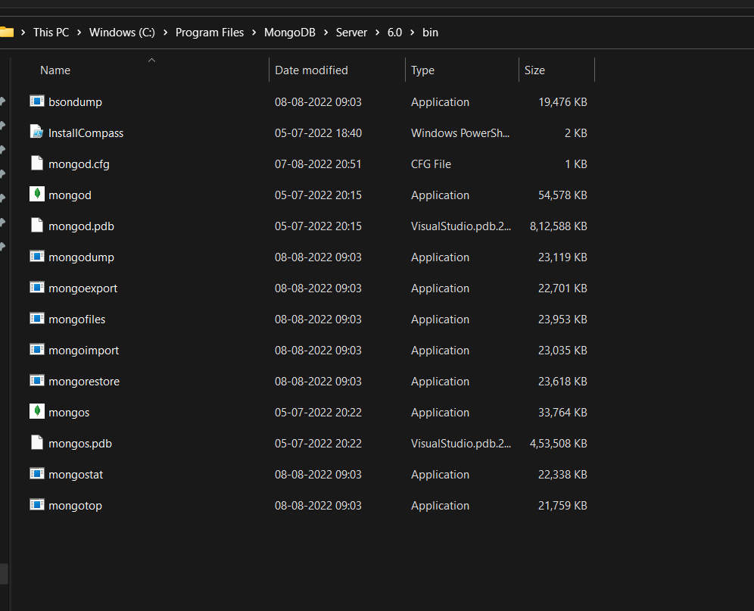
Task: Sort by Date modified column header
Action: click(311, 70)
